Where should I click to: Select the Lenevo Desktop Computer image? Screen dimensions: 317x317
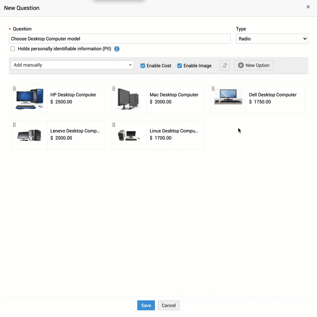29,135
